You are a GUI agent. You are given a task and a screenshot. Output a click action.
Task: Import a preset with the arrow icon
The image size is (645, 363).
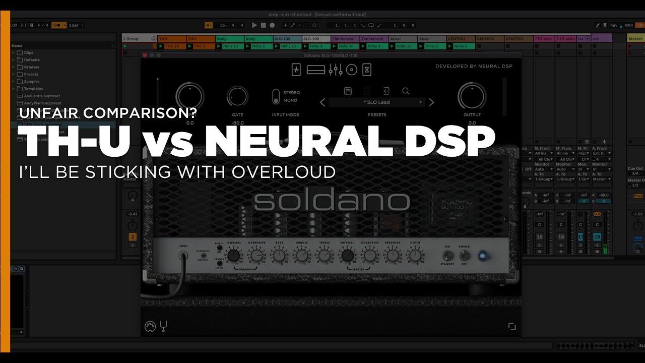[x=386, y=91]
